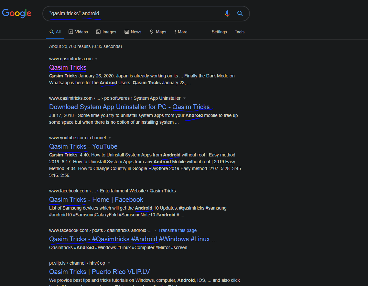Click the All tab magnifier icon
This screenshot has width=368, height=286.
click(x=52, y=31)
